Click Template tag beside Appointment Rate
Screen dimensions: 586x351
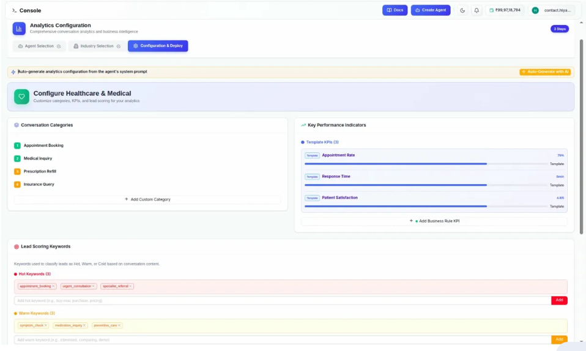pyautogui.click(x=312, y=155)
